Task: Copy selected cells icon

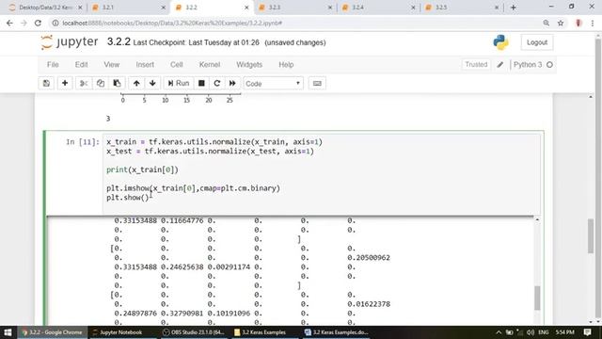Action: [x=101, y=84]
